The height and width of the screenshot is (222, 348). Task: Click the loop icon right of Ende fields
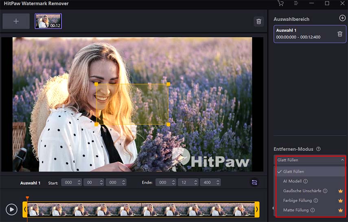[x=254, y=183]
